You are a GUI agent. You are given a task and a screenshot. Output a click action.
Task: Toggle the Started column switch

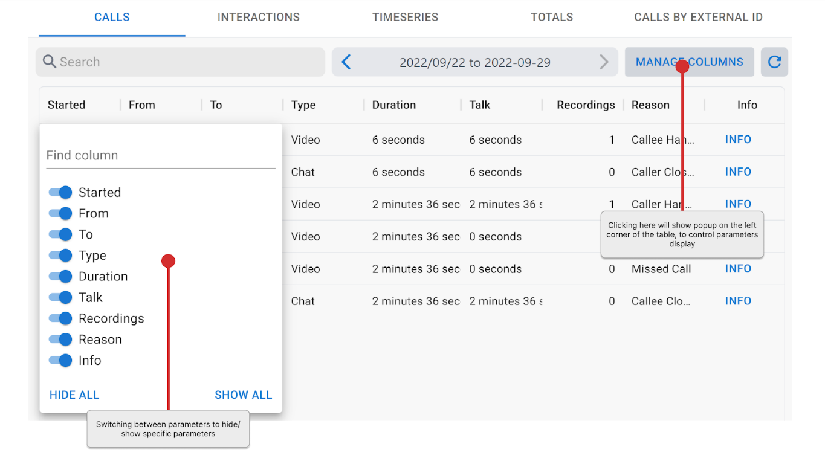60,193
